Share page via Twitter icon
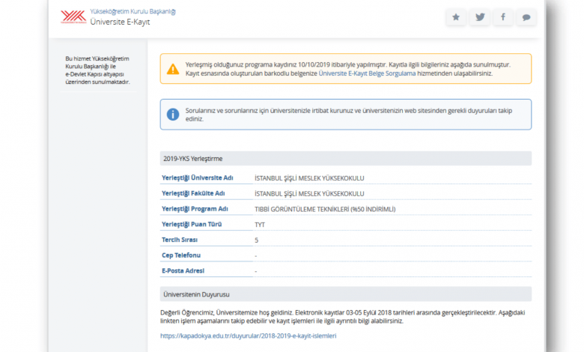The width and height of the screenshot is (584, 352). tap(480, 17)
